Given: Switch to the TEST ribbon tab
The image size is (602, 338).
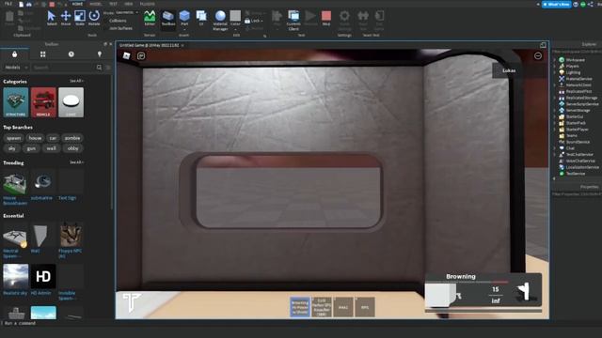Looking at the screenshot, I should point(113,4).
